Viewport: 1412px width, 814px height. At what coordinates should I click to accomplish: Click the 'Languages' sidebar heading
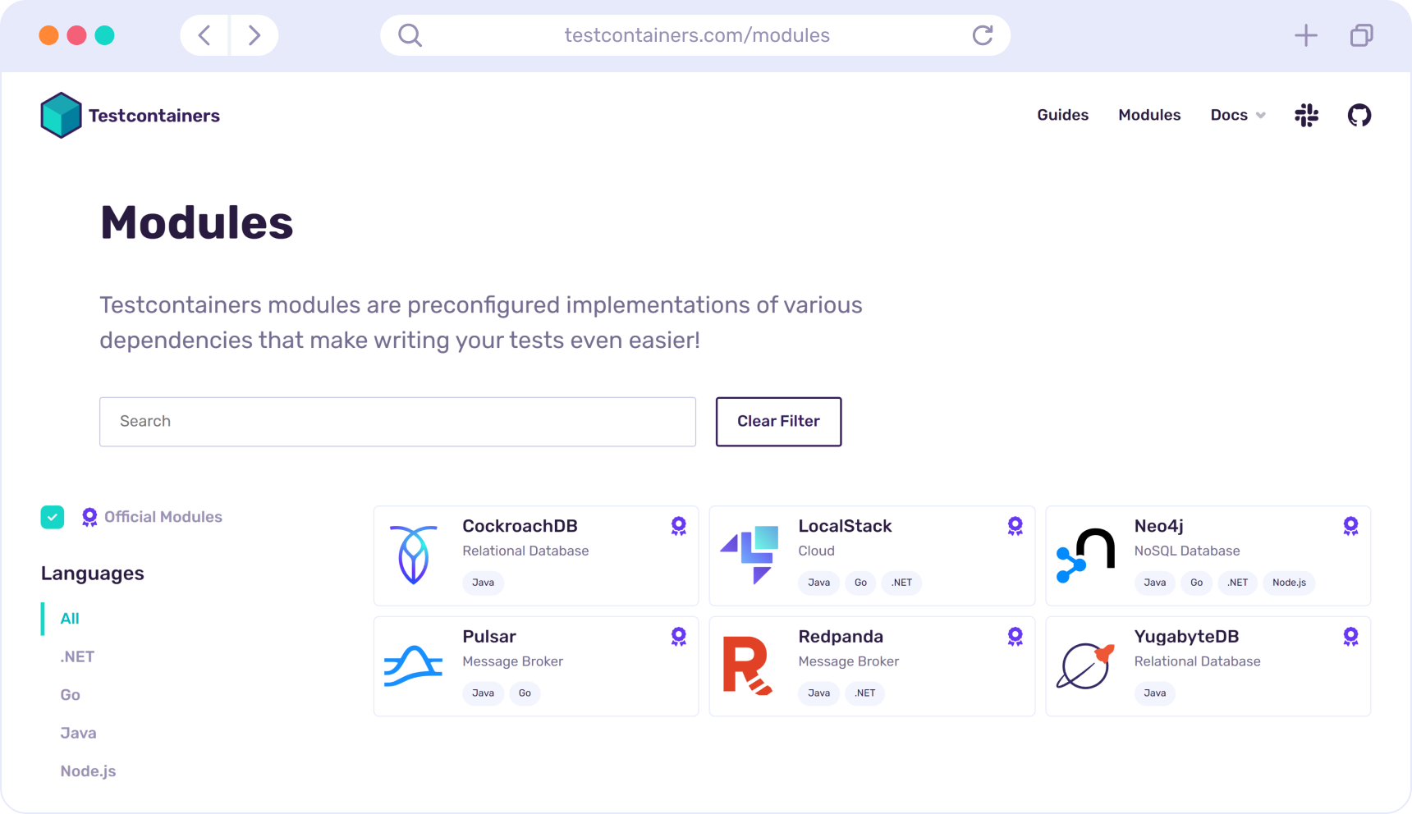[93, 574]
